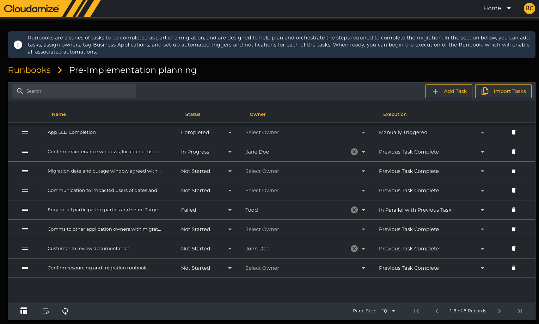
Task: Delete the Communication to impacted users task
Action: [x=514, y=191]
